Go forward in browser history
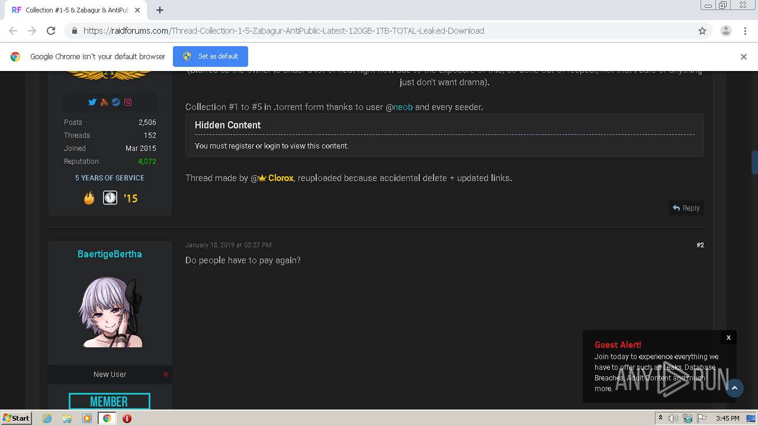This screenshot has width=758, height=426. click(32, 31)
